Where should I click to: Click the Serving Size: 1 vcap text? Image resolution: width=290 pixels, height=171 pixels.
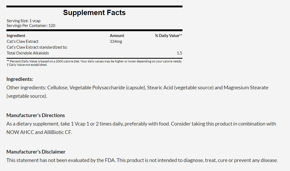tap(24, 21)
